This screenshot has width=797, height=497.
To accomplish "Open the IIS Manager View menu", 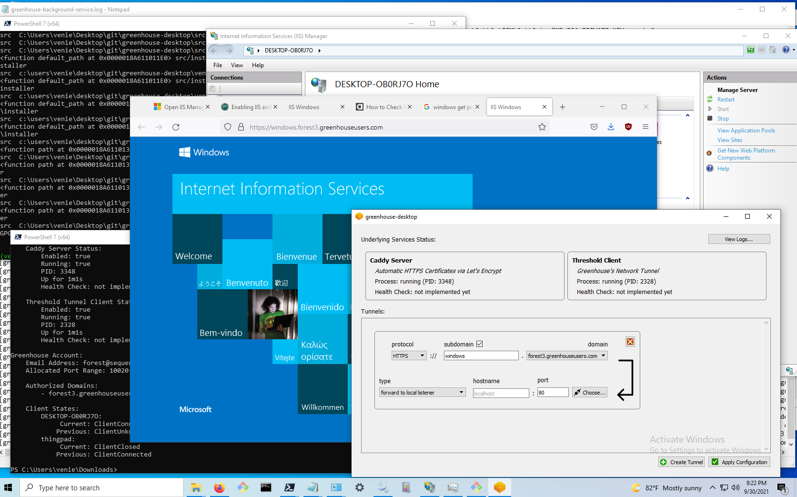I will (x=237, y=65).
